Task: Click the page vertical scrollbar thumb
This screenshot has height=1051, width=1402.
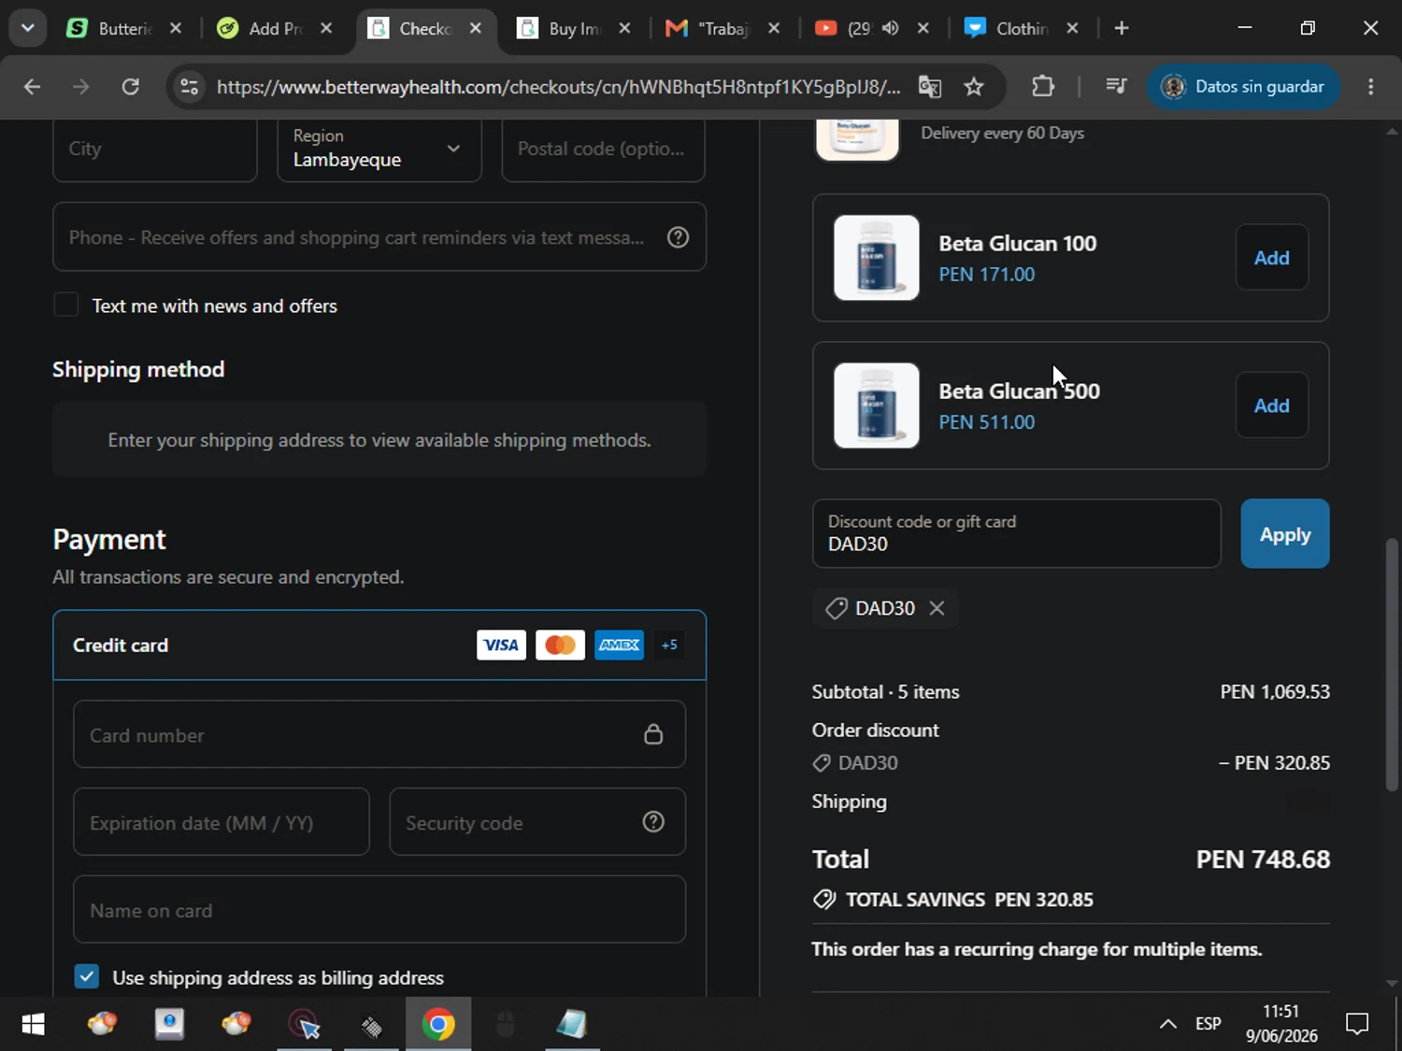Action: click(1393, 663)
